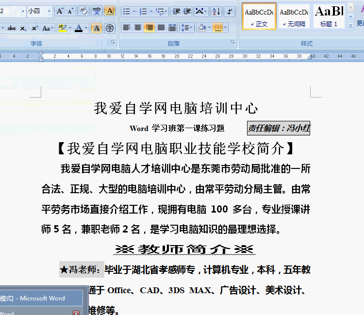Open the Phonetic Guide (wén) tool
This screenshot has height=315, width=364.
97,11
